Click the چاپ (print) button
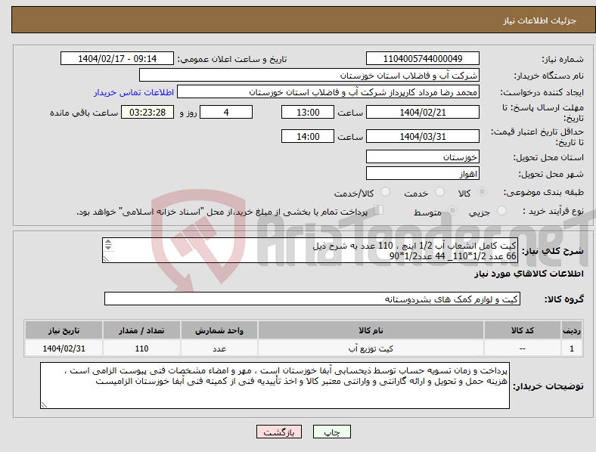The height and width of the screenshot is (452, 596). pyautogui.click(x=331, y=432)
